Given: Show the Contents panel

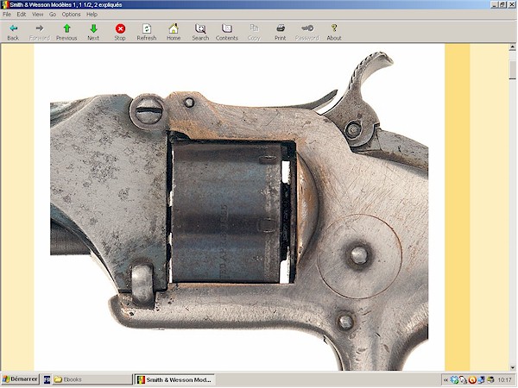Looking at the screenshot, I should pos(227,32).
